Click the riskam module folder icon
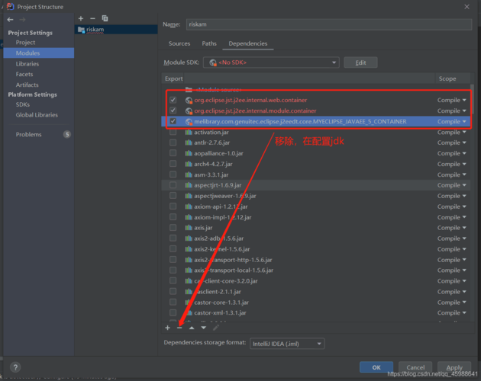The height and width of the screenshot is (381, 481). tap(81, 30)
